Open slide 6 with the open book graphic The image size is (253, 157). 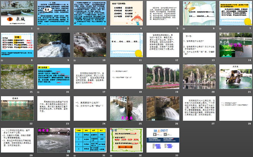[x=199, y=13]
